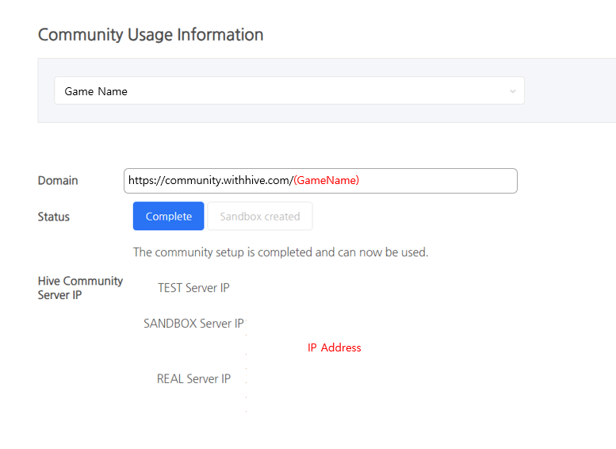Screen dimensions: 616x449
Task: Click the Hive Community Server IP label
Action: point(80,288)
